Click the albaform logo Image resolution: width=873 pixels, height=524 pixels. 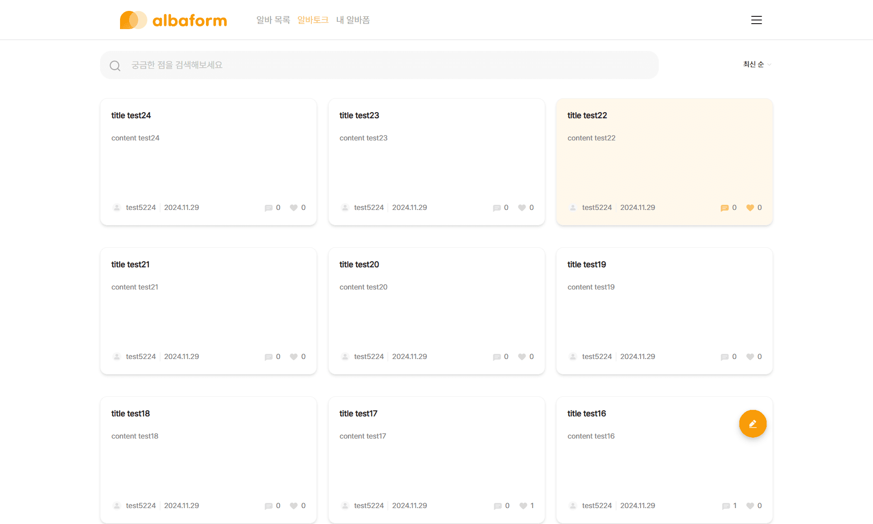[173, 20]
